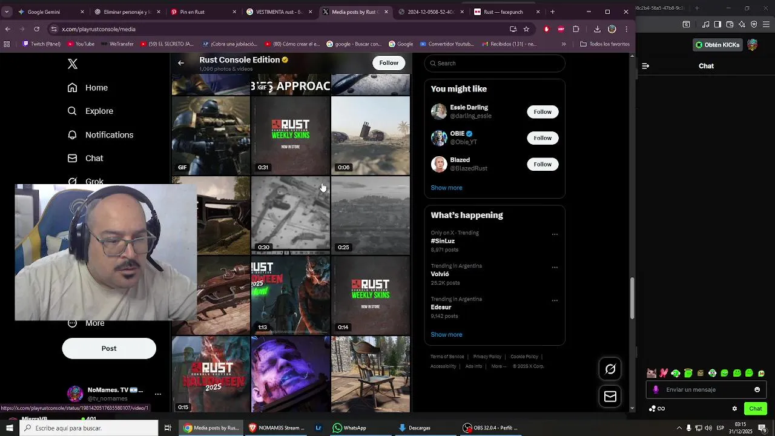Open the Weekly Skins 0:31 video thumbnail
Viewport: 775px width, 436px height.
coord(291,136)
